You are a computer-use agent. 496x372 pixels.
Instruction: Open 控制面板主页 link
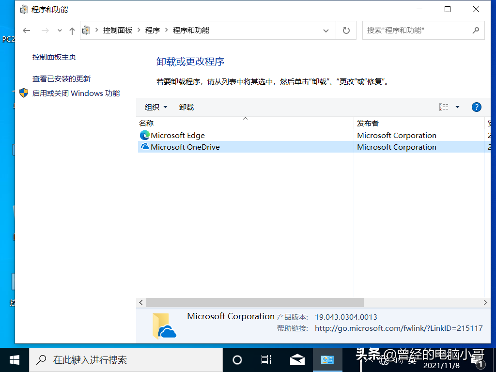54,57
